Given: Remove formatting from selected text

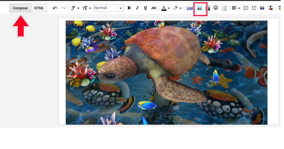Looking at the screenshot, I should (271, 8).
